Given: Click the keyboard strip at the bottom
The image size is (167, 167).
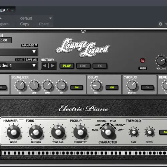Looking at the screenshot, I should [84, 153].
